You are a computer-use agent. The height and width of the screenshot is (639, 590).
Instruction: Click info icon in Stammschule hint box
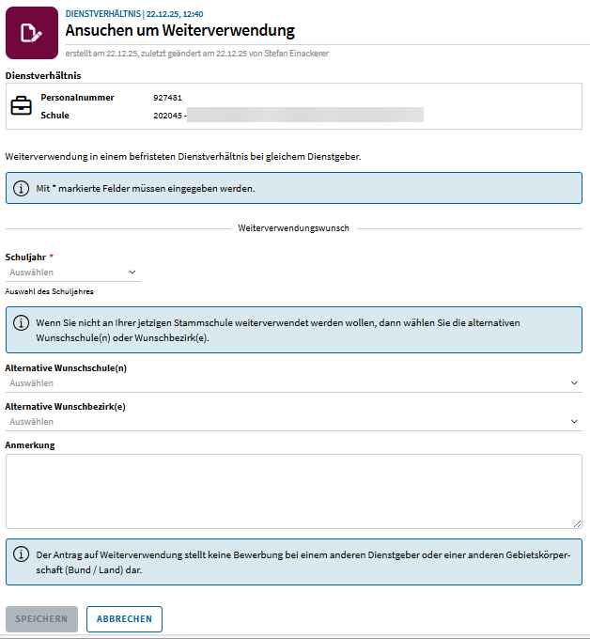pos(21,322)
